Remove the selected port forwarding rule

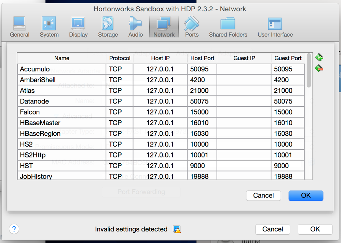[x=319, y=68]
